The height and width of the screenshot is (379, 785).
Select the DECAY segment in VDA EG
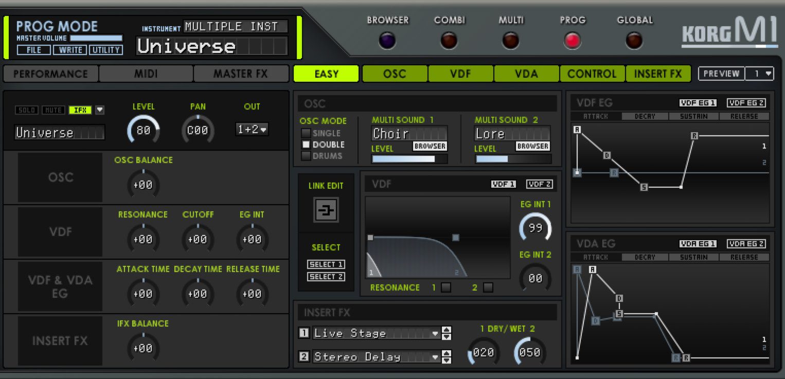(645, 257)
